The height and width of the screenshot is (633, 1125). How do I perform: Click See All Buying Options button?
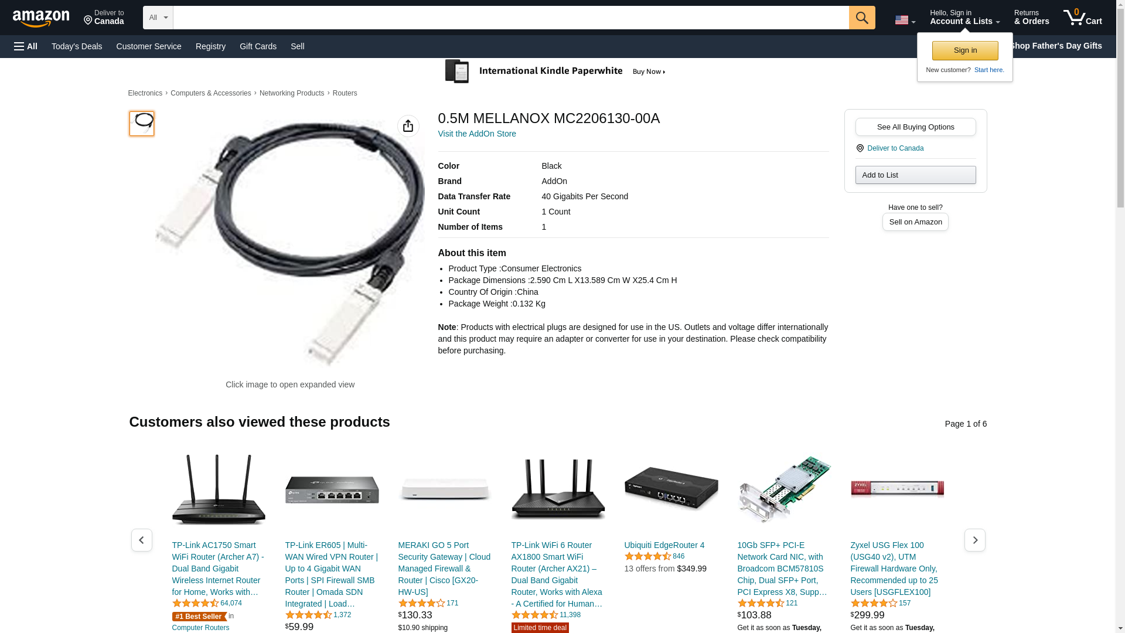(915, 127)
